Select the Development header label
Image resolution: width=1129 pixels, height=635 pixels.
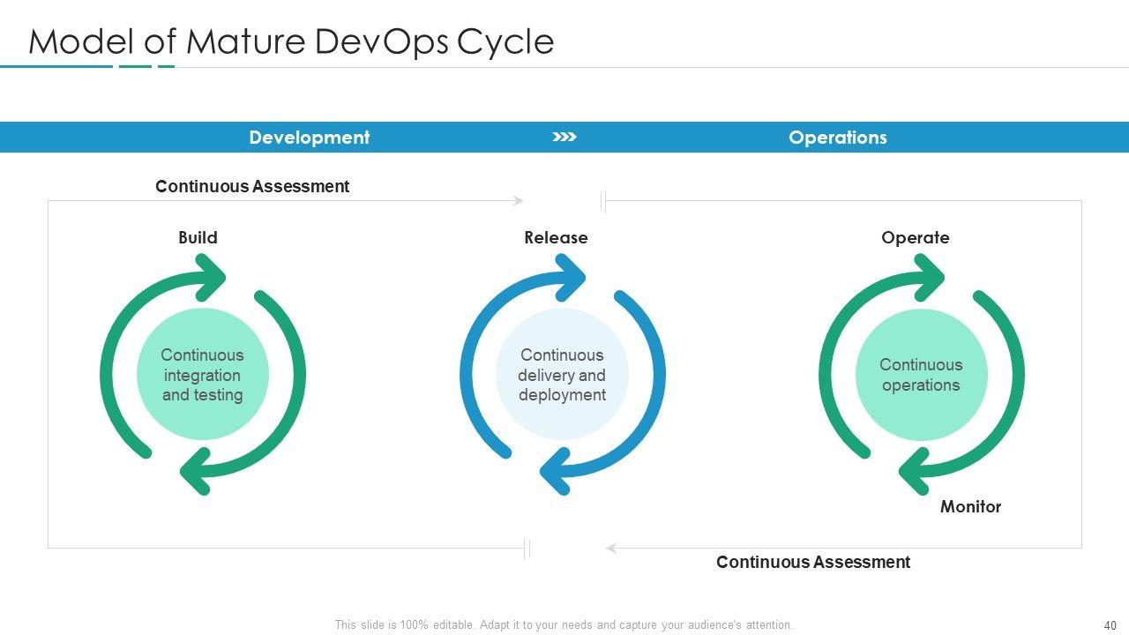309,138
